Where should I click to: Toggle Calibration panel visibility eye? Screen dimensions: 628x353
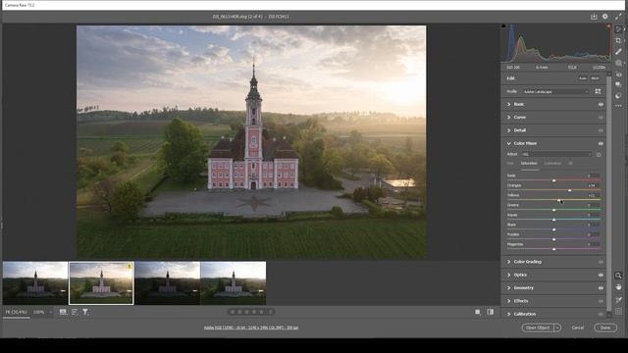point(601,314)
